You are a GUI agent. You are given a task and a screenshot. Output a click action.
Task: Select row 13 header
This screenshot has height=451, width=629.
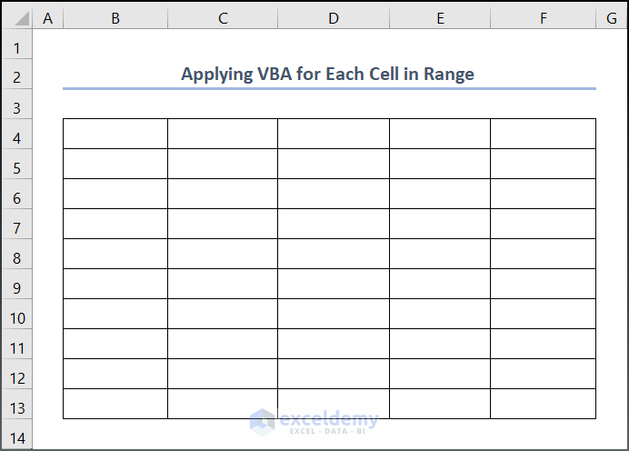tap(16, 408)
